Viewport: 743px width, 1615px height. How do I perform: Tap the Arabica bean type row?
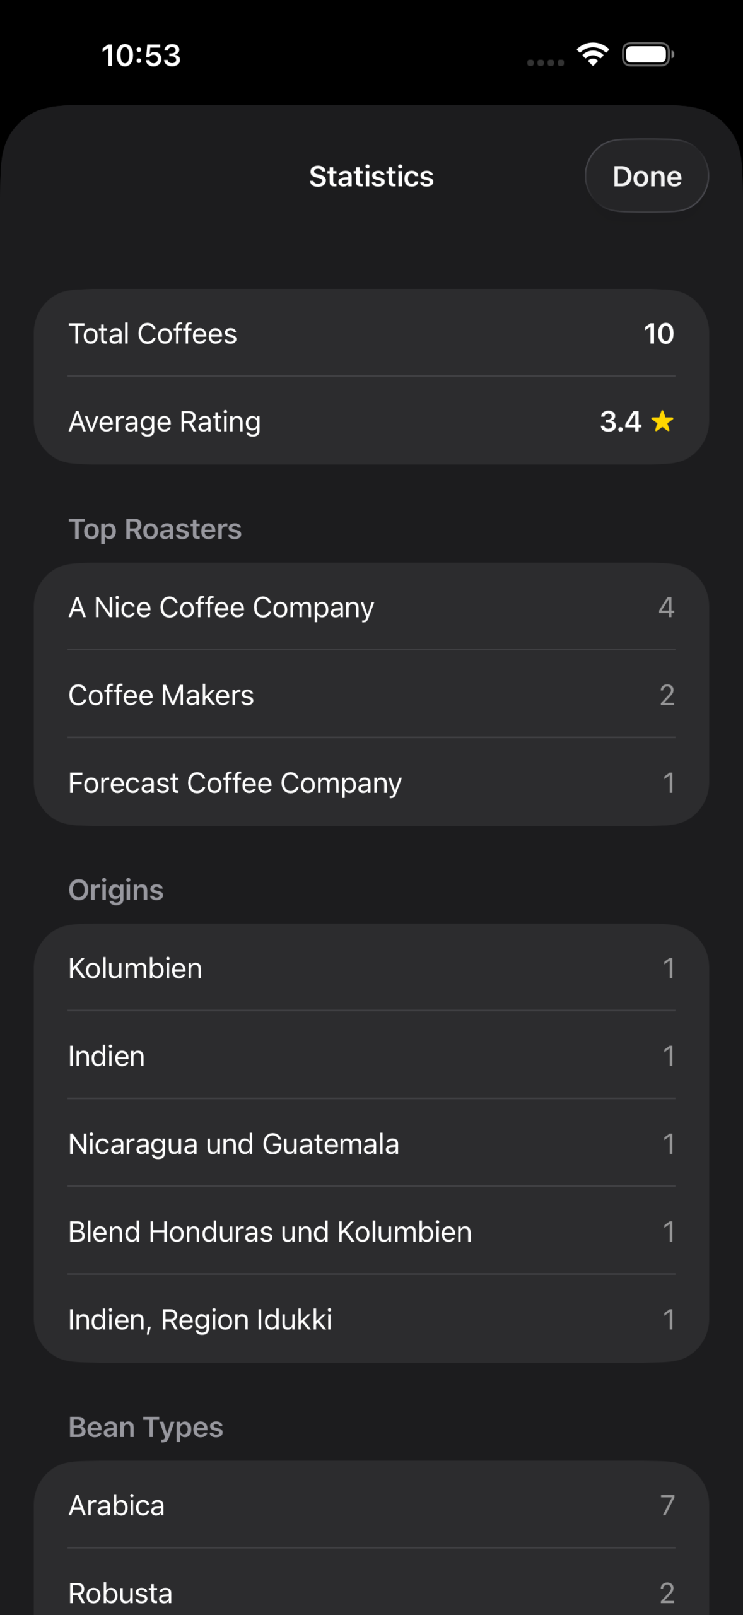[x=371, y=1505]
